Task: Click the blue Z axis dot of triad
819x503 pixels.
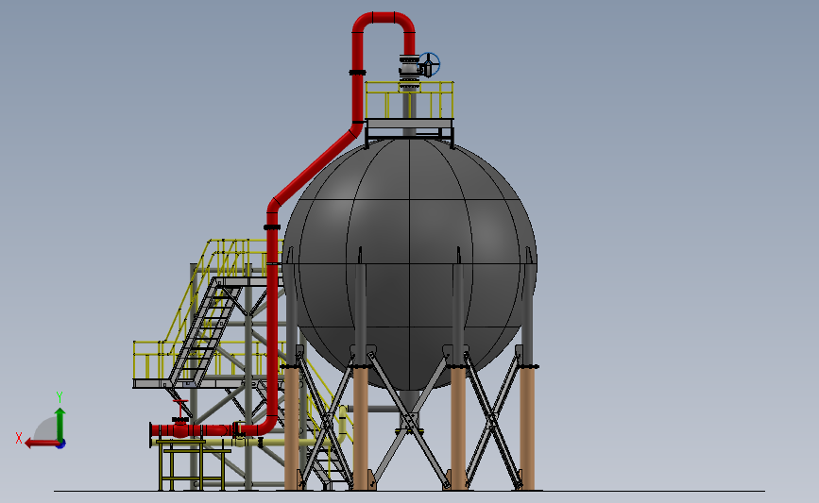Action: 61,444
